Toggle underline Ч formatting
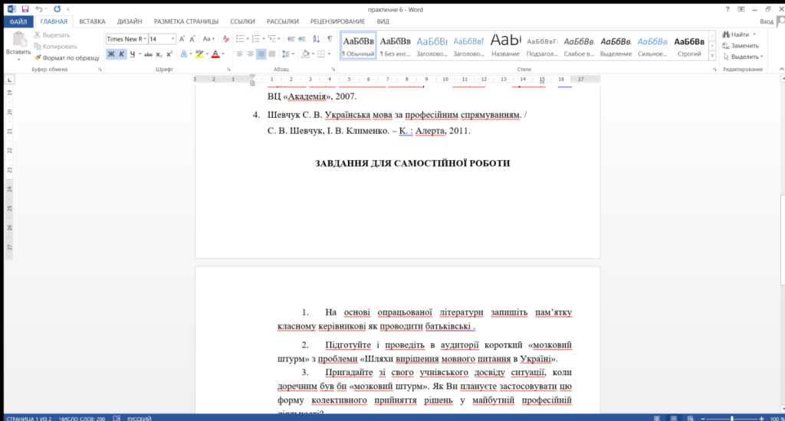The width and height of the screenshot is (785, 421). [x=132, y=54]
